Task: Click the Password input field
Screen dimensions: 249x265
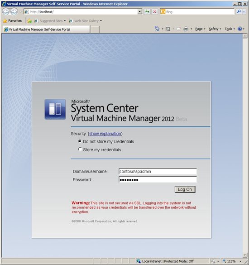Action: (158, 179)
